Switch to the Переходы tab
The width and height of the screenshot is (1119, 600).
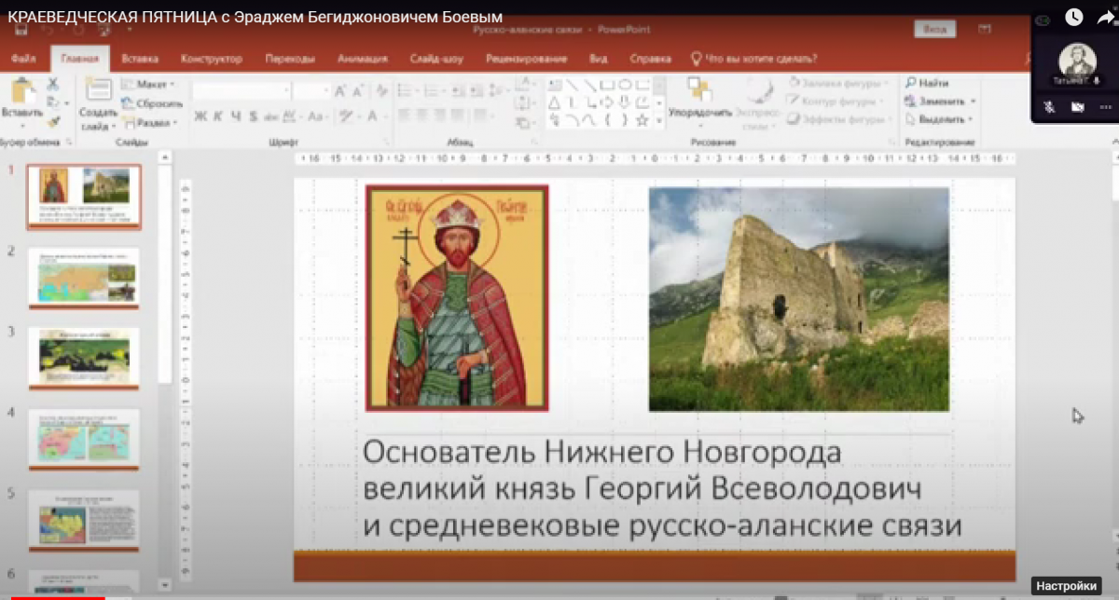click(290, 59)
